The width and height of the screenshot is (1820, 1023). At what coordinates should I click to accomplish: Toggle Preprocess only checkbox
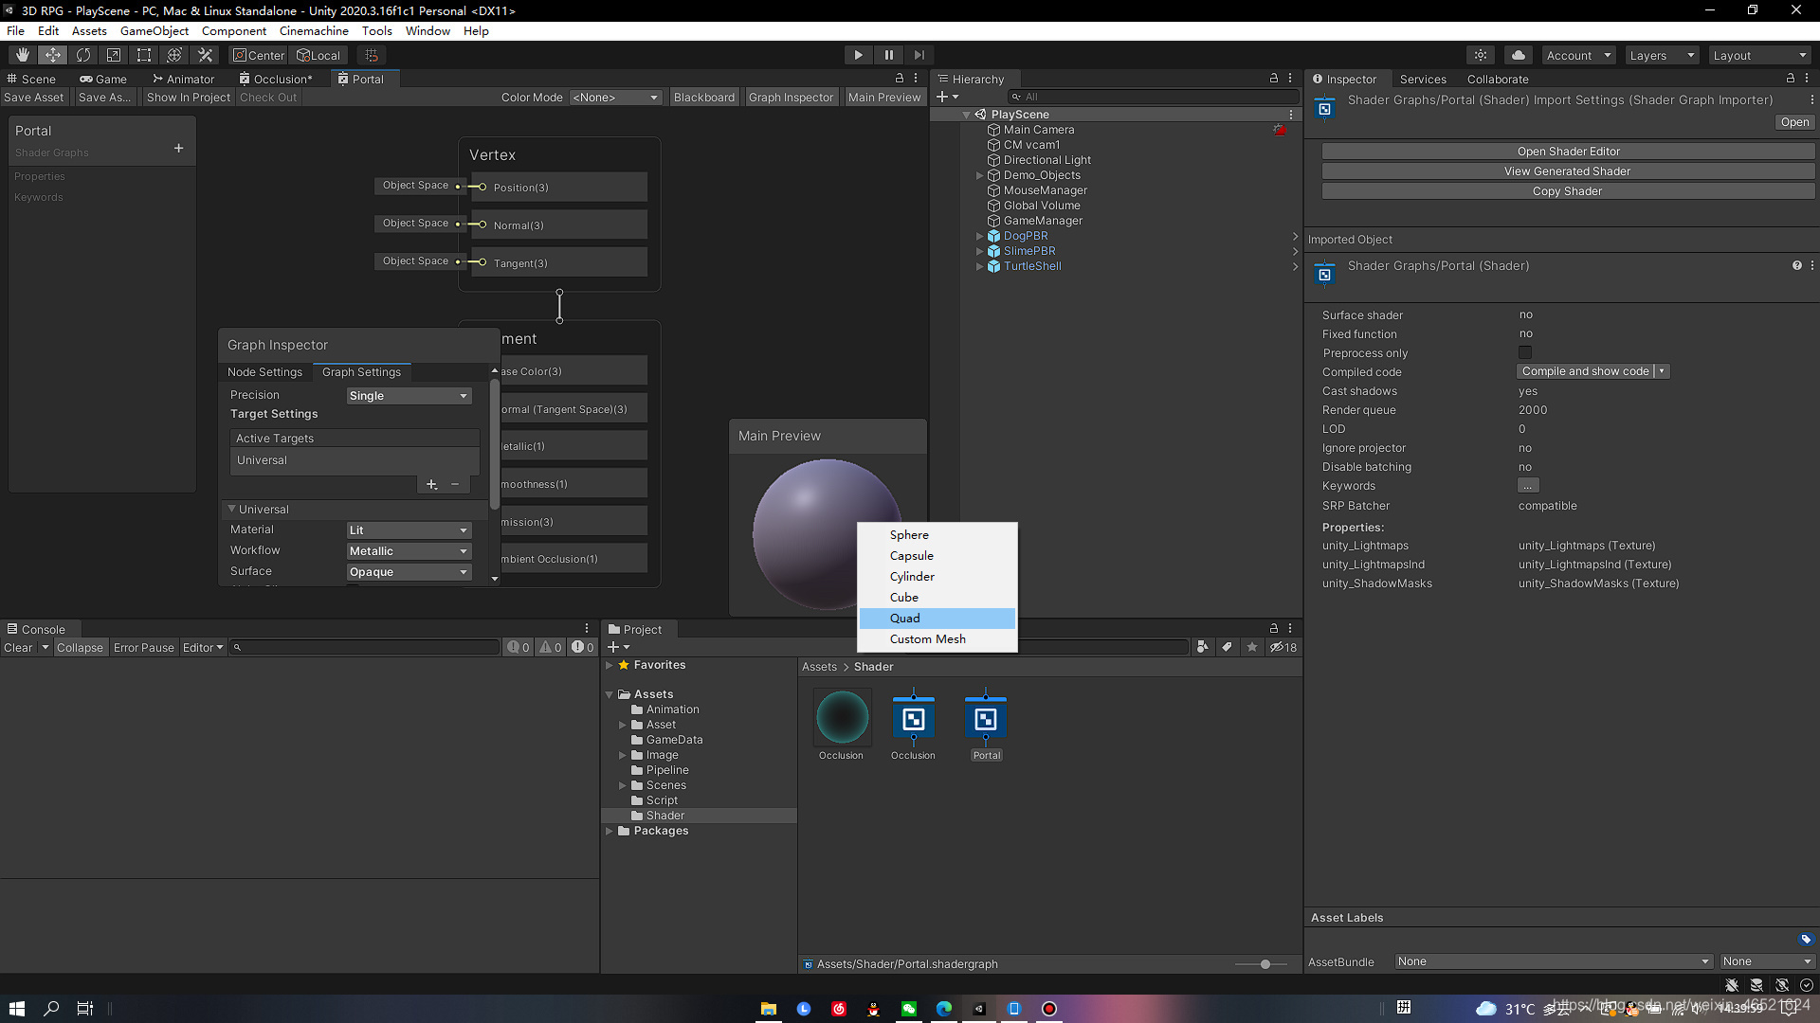[1525, 353]
